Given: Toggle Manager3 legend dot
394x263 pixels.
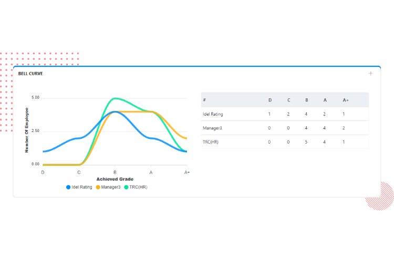Looking at the screenshot, I should 98,187.
